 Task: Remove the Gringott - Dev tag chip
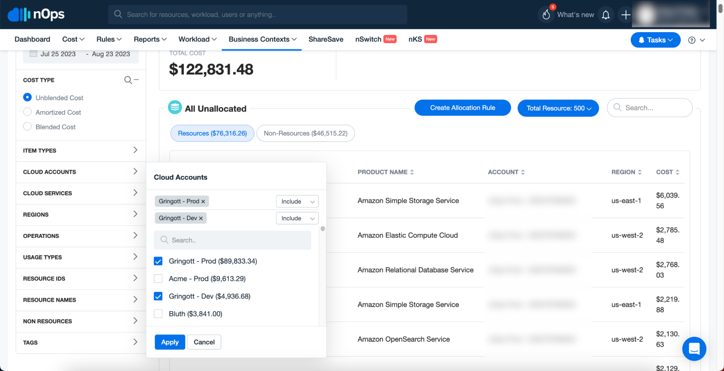(201, 218)
